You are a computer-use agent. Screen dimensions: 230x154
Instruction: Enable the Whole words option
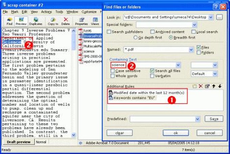pos(113,76)
